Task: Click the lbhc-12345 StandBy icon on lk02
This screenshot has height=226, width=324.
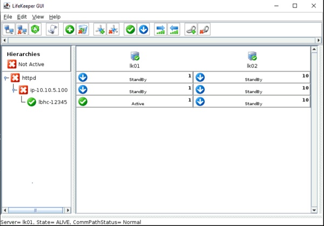Action: [200, 102]
